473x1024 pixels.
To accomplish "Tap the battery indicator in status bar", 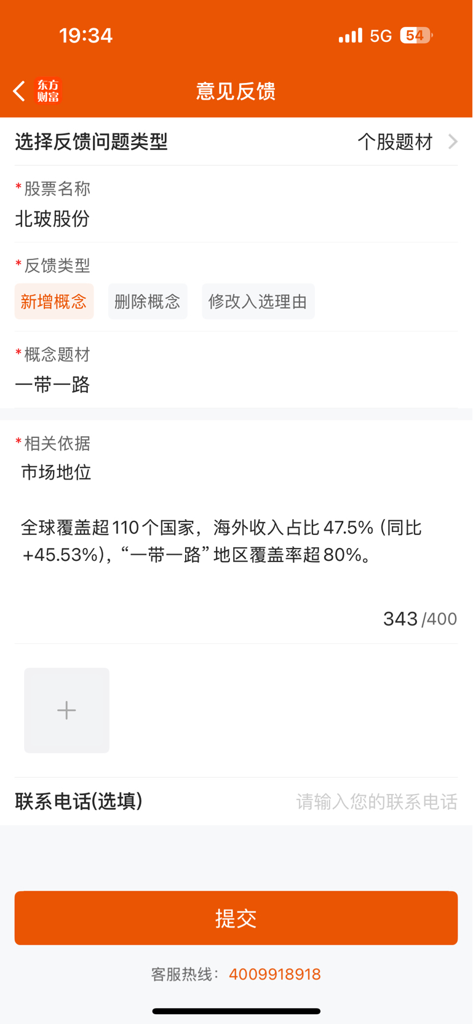I will [416, 36].
